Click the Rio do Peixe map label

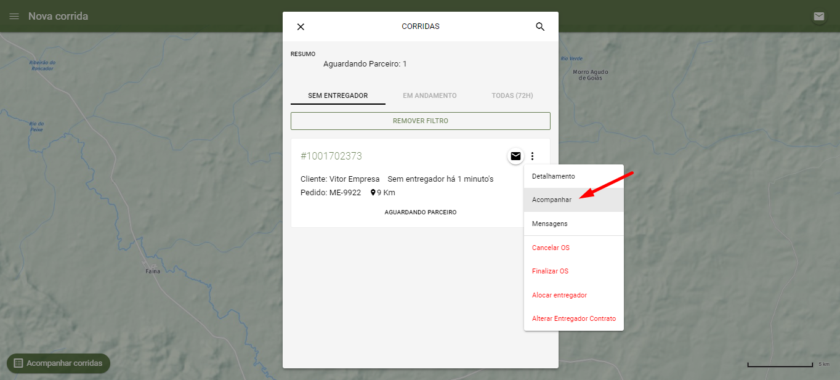point(37,127)
